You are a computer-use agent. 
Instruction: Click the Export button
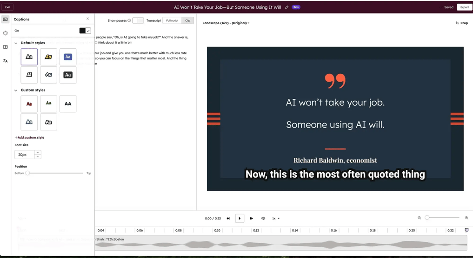click(464, 7)
